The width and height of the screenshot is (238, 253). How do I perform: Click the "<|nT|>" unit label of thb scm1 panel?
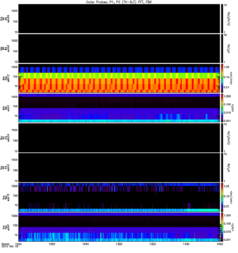[x=233, y=108]
